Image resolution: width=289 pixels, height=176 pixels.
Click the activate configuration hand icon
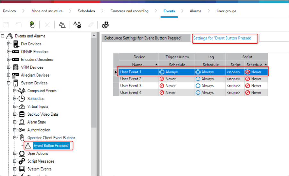(32, 25)
